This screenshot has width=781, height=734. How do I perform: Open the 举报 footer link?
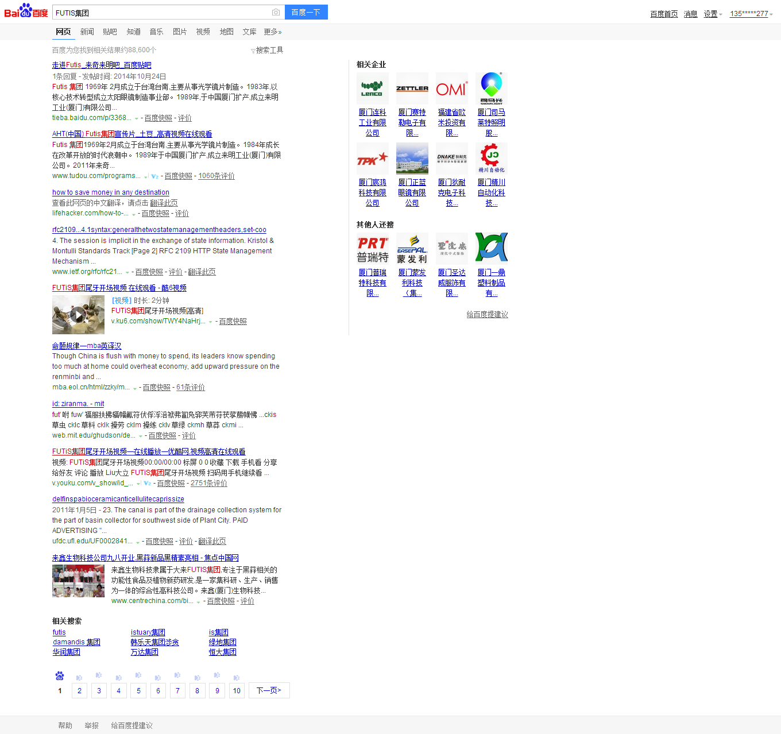point(91,725)
